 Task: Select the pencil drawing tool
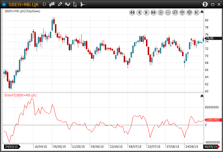point(60,4)
